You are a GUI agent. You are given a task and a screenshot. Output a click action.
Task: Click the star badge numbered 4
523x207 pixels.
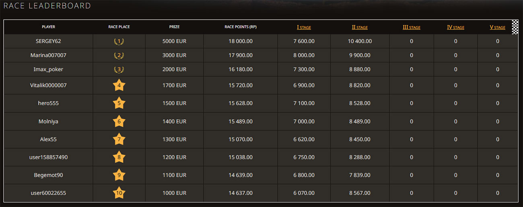[119, 85]
